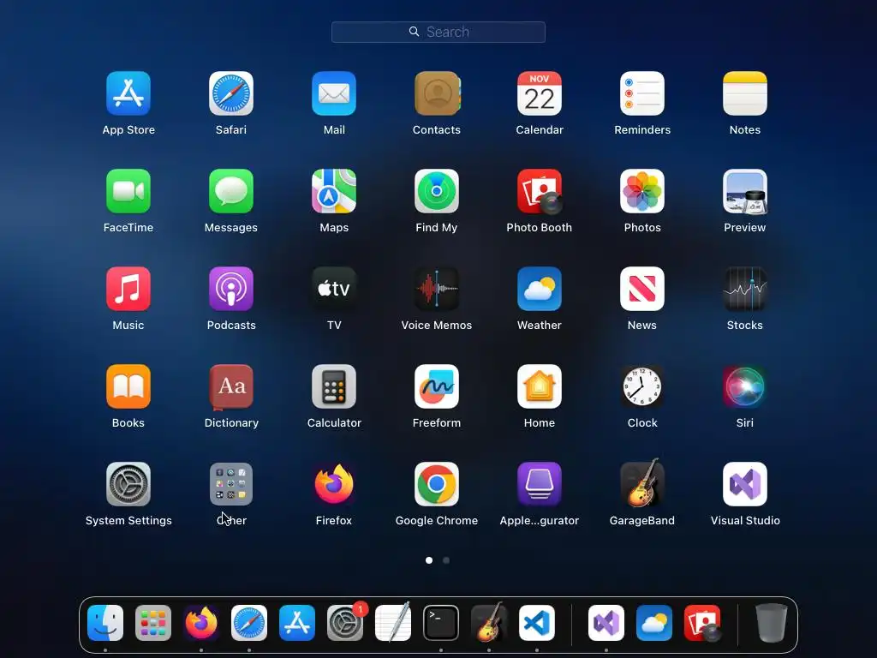Open Visual Studio Code in Dock
This screenshot has height=658, width=877.
tap(537, 623)
